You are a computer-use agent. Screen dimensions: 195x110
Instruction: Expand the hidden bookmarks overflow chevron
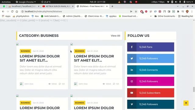point(151,16)
